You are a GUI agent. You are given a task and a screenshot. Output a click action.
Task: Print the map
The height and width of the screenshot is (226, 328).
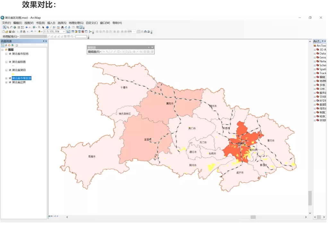click(13, 31)
